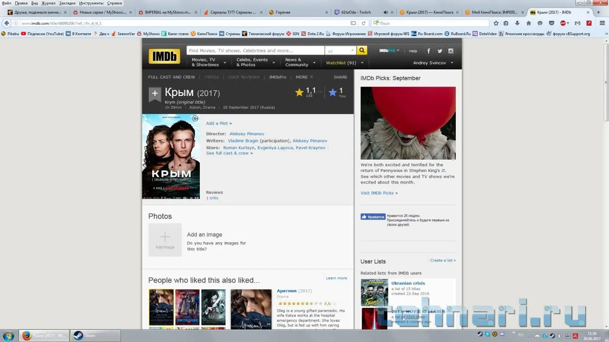Open the Файл menu
Viewport: 609px width, 342px height.
7,3
